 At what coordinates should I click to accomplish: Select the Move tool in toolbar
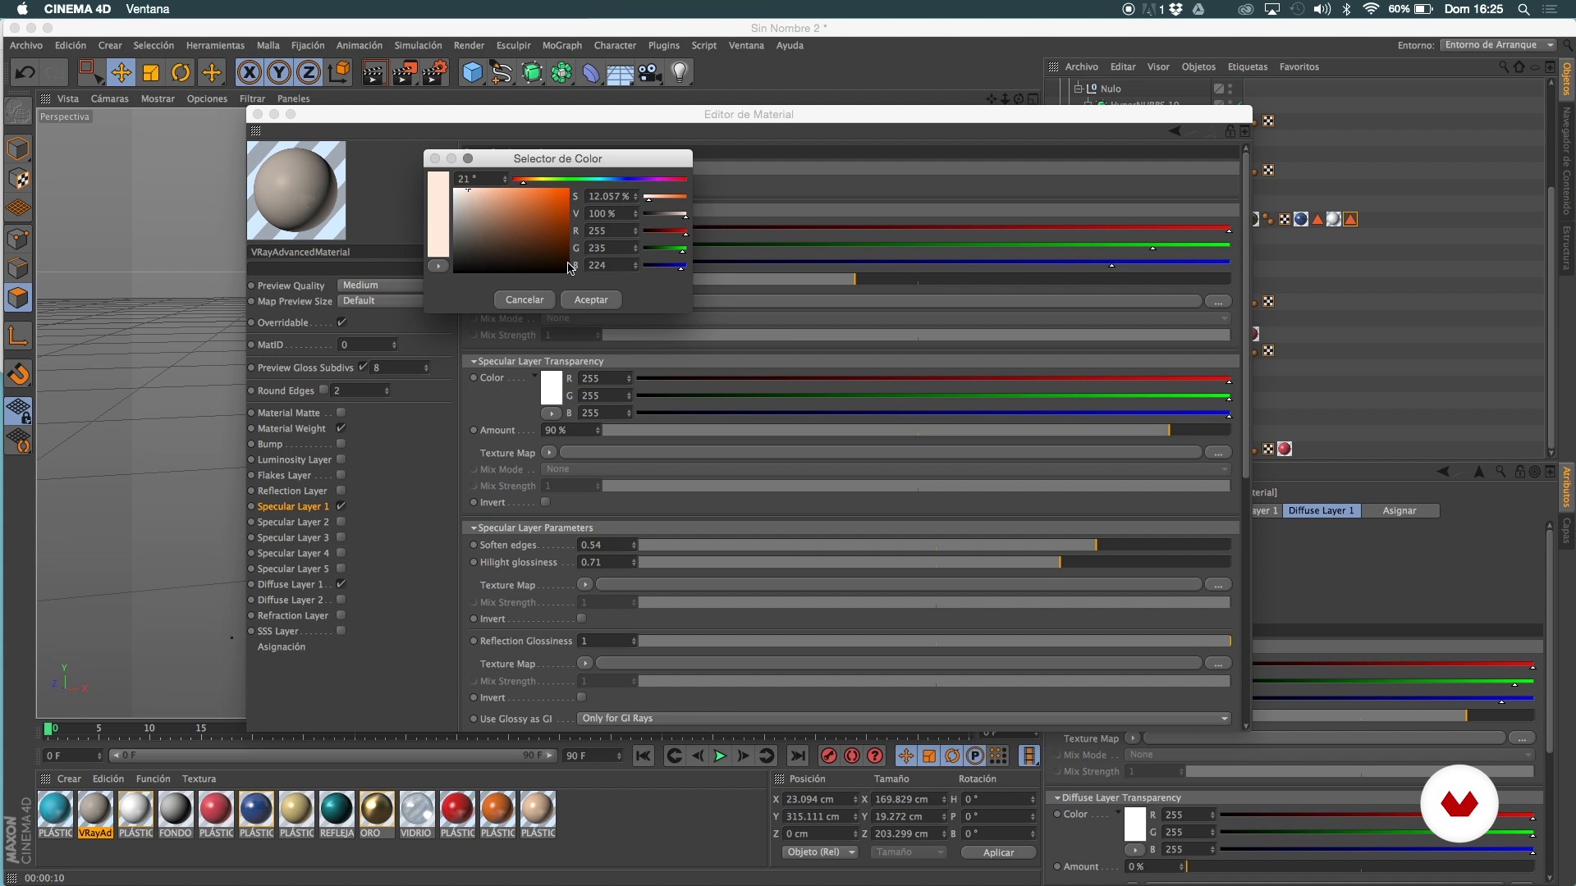[x=121, y=72]
